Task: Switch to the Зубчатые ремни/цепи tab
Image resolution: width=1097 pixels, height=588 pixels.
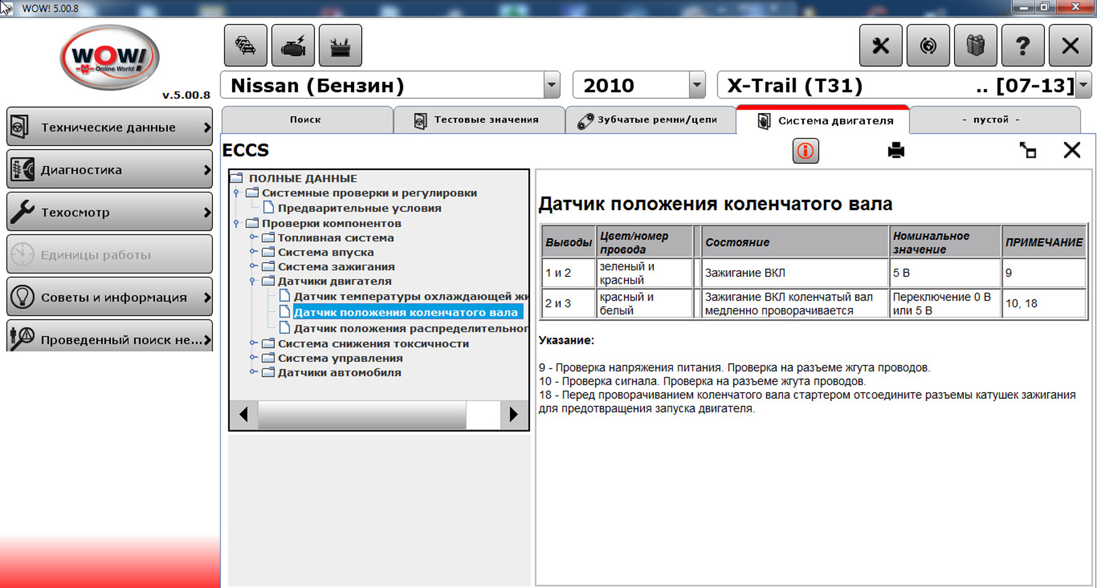Action: (x=650, y=120)
